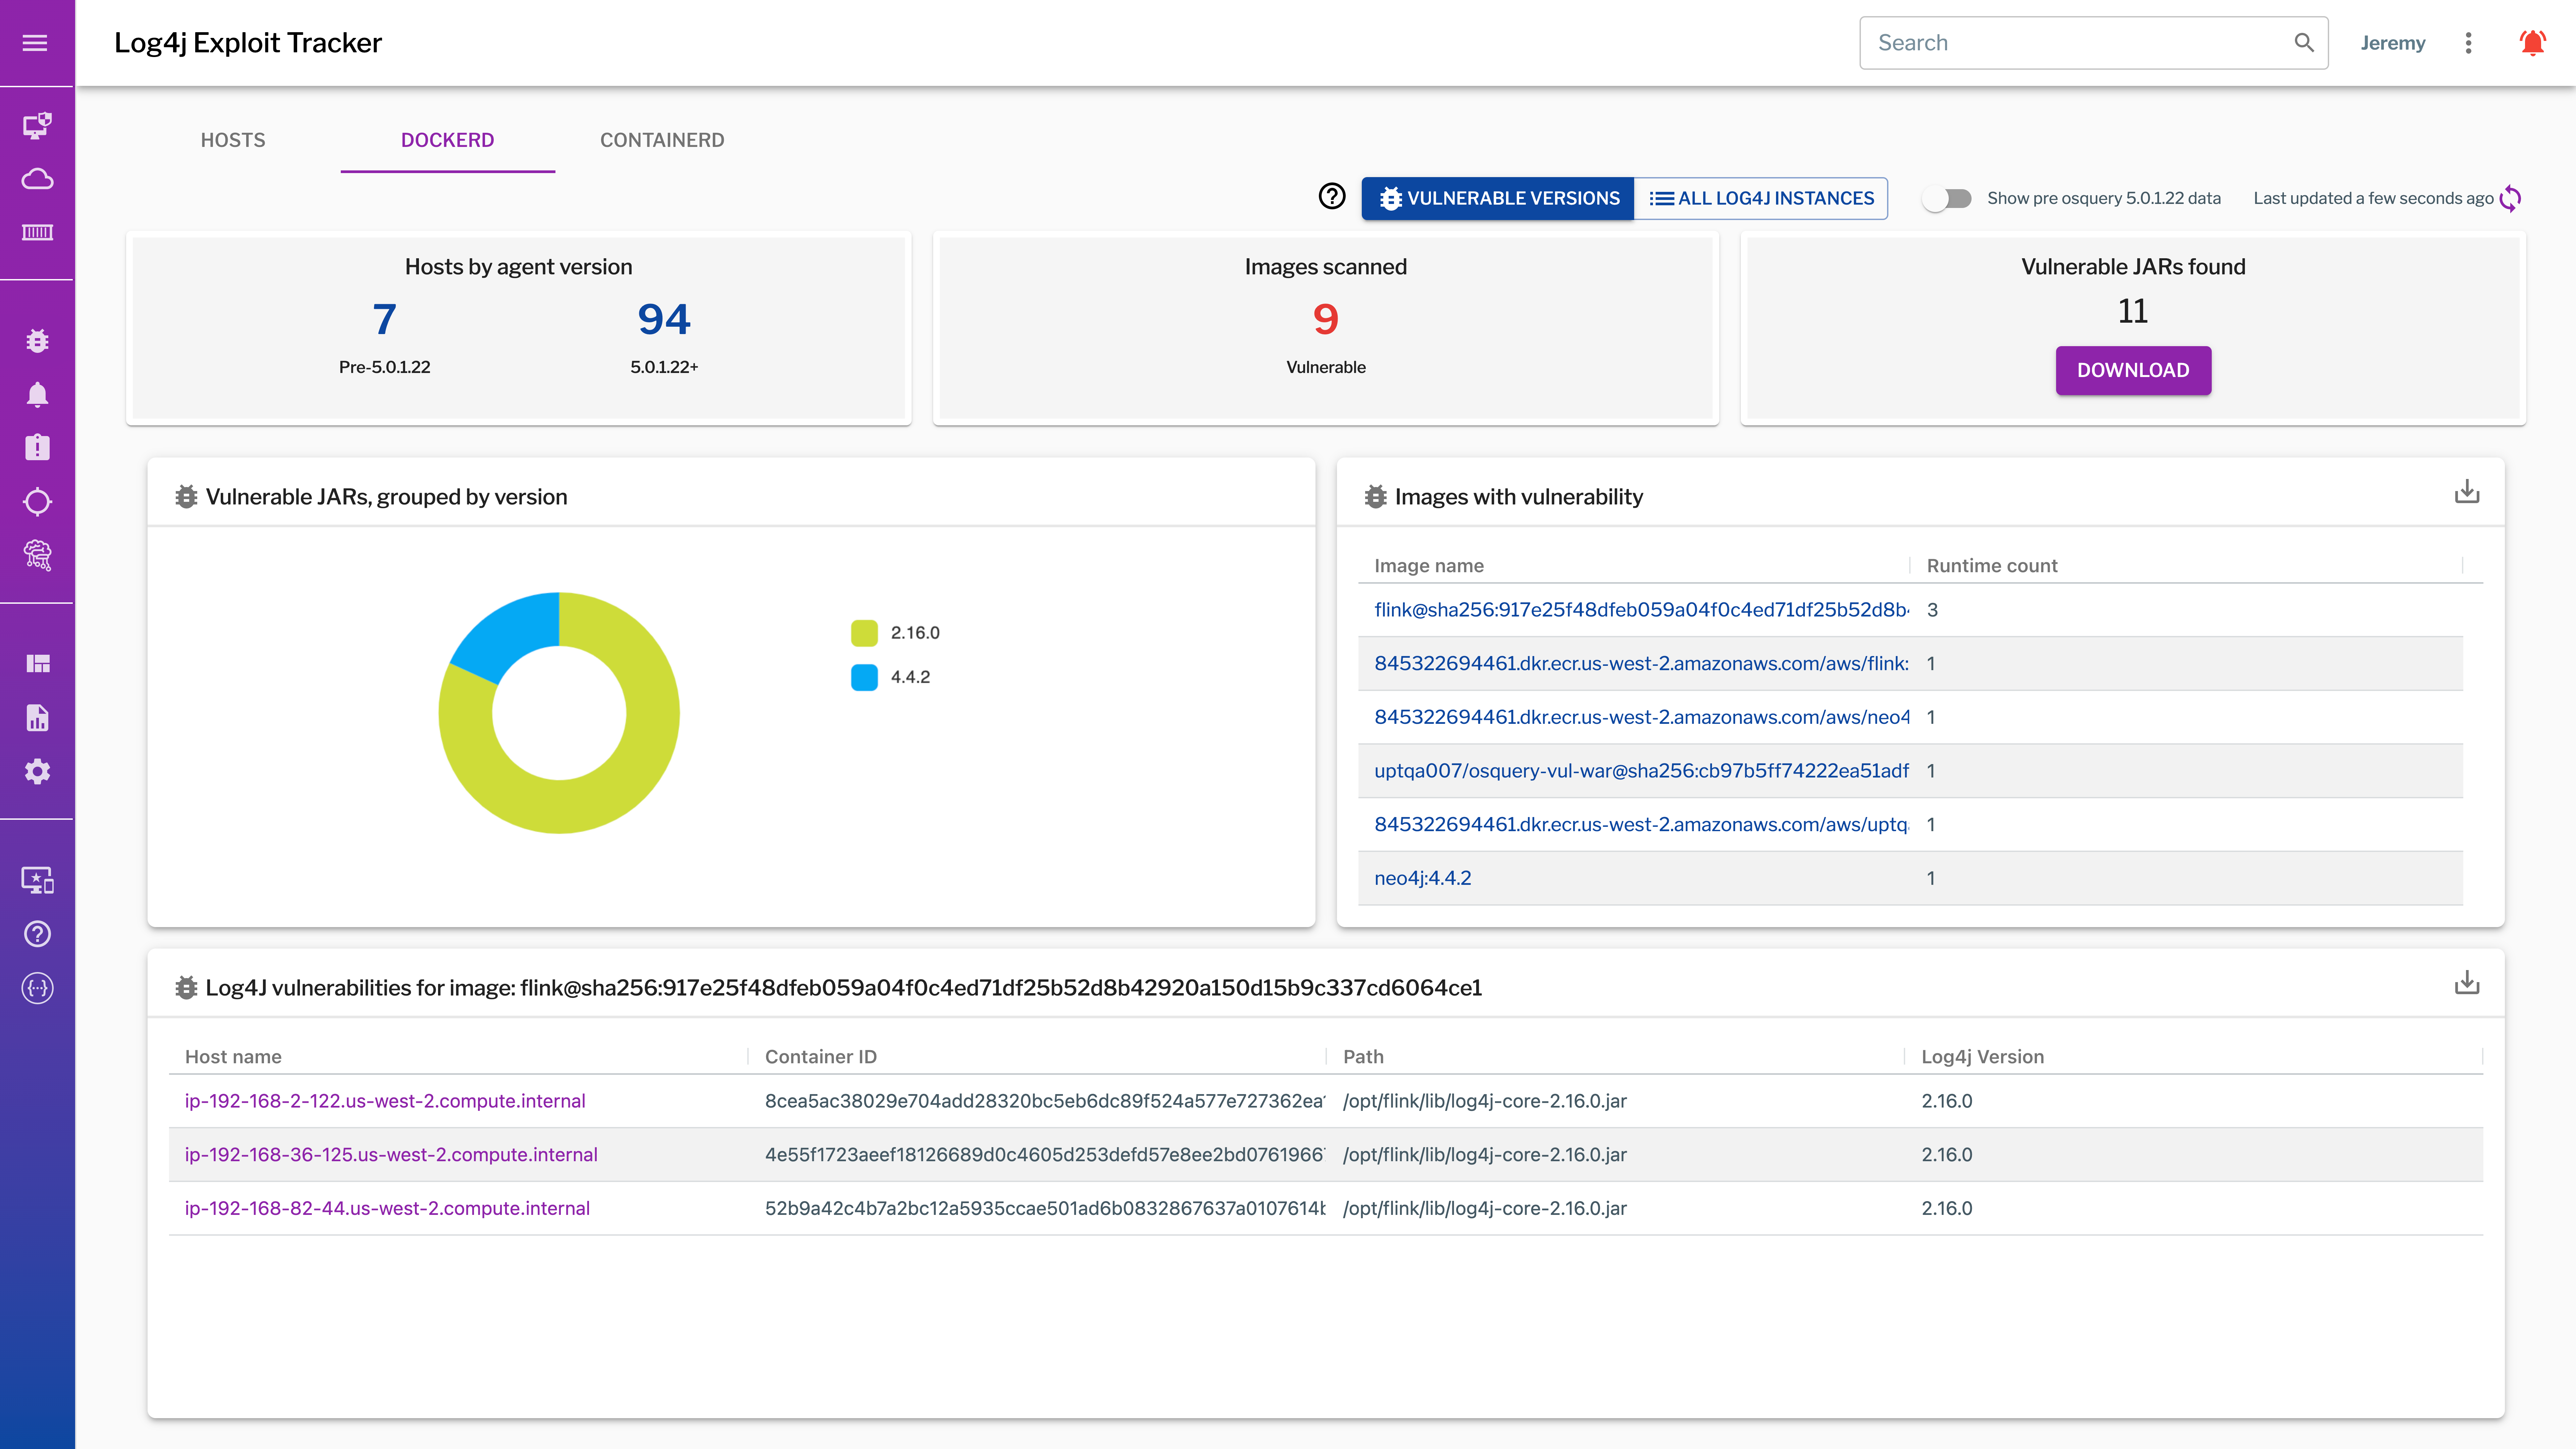Screen dimensions: 2576x1449
Task: Click the 2.16.0 legend color swatch
Action: click(x=864, y=633)
